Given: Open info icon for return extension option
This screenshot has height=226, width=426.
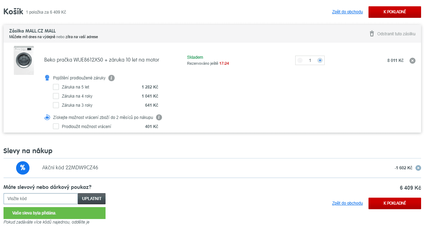Looking at the screenshot, I should (159, 118).
